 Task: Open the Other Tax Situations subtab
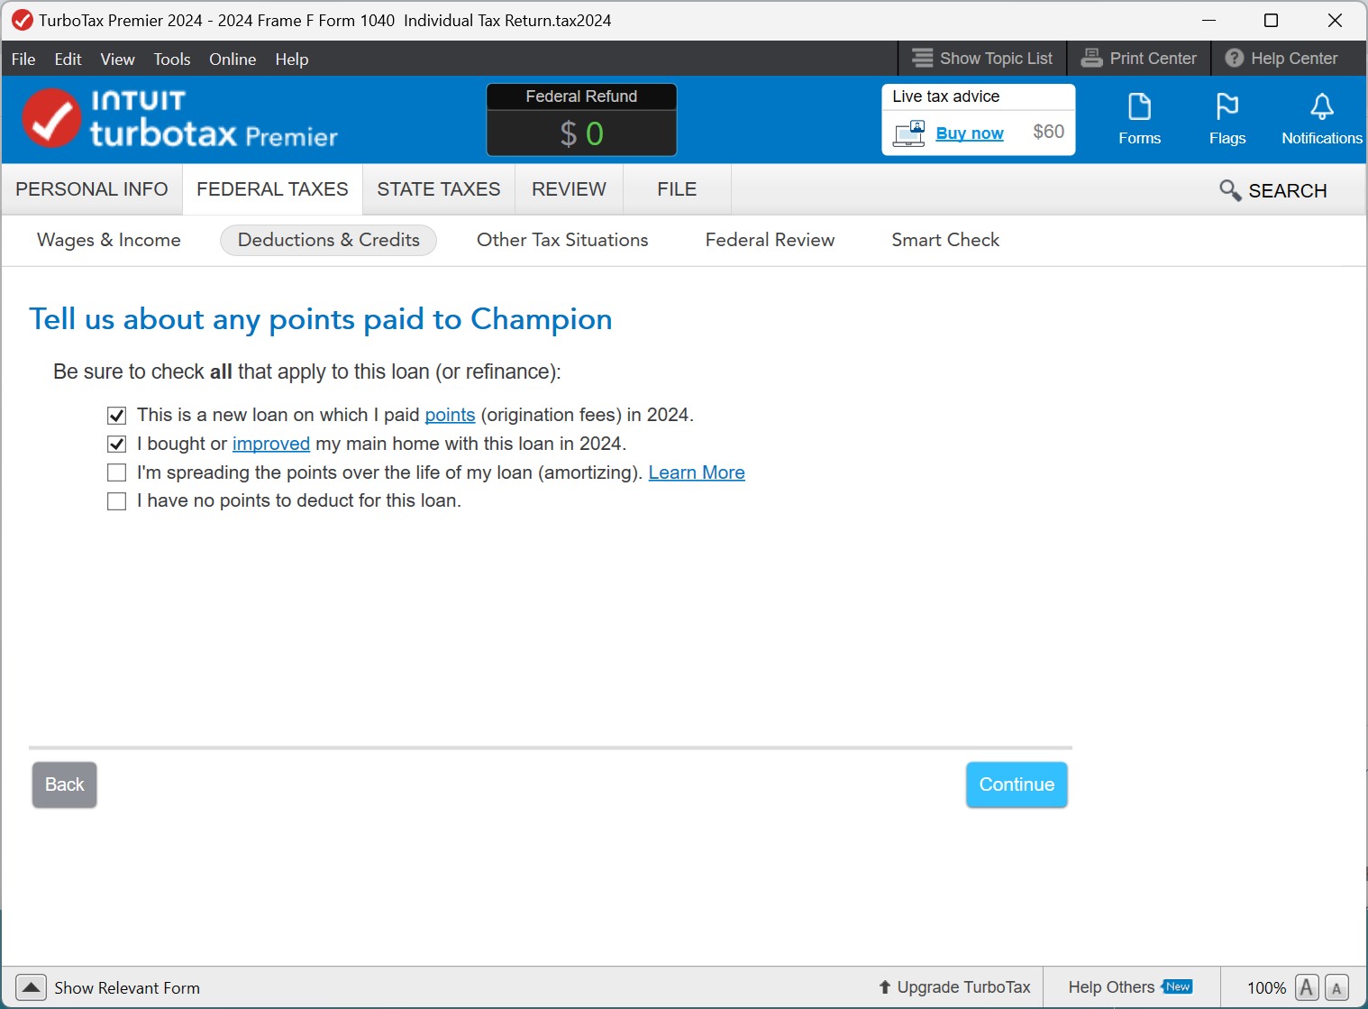click(x=562, y=240)
